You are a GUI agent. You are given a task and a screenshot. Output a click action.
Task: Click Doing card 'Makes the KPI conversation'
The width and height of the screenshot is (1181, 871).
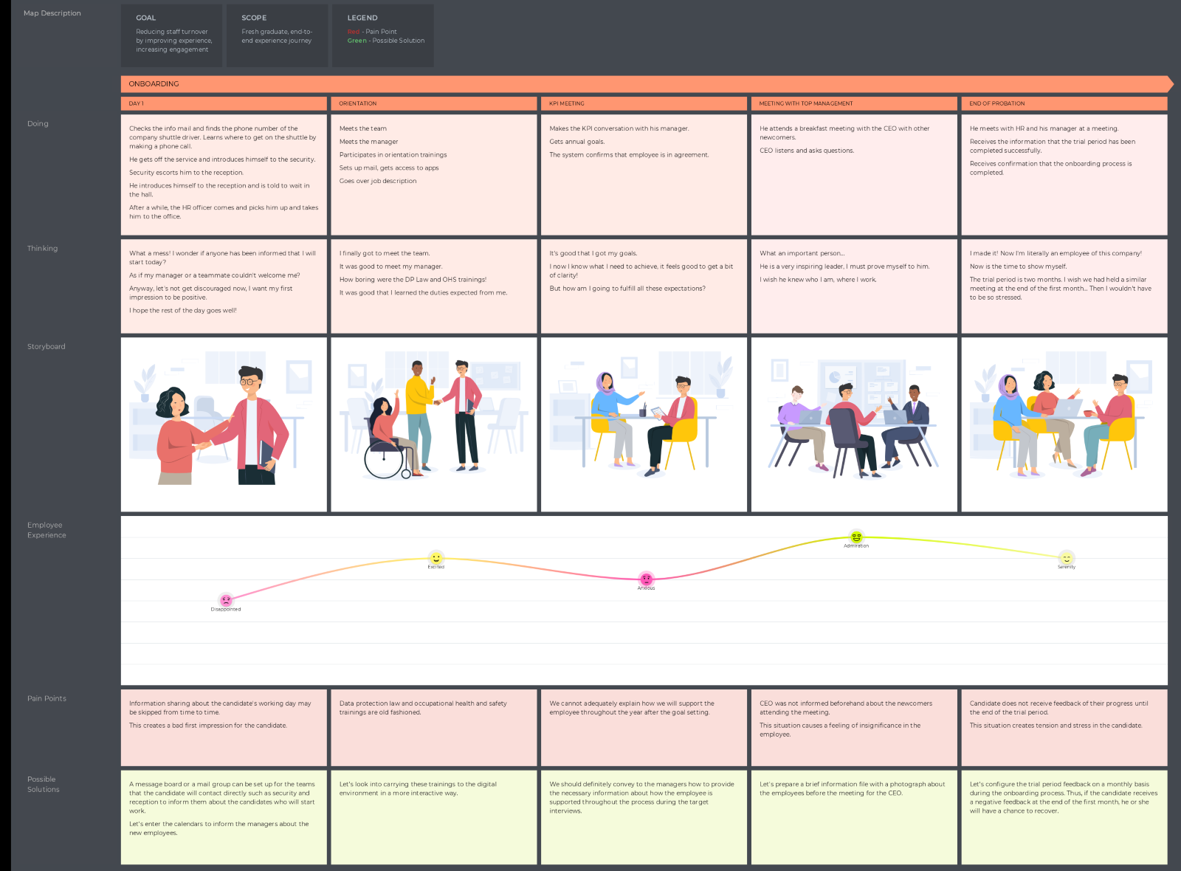point(644,174)
